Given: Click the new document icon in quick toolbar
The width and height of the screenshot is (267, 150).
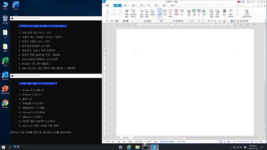Looking at the screenshot, I should [x=106, y=21].
